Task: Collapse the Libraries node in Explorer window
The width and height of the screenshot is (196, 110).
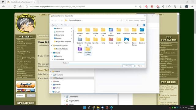Action: coord(51,71)
